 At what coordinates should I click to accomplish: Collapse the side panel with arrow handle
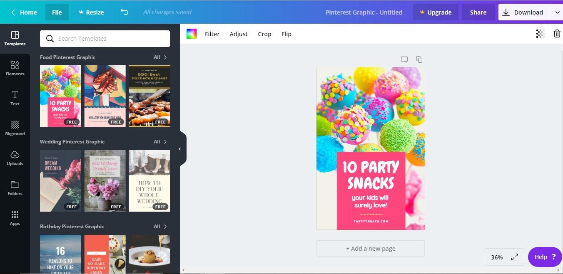[180, 149]
